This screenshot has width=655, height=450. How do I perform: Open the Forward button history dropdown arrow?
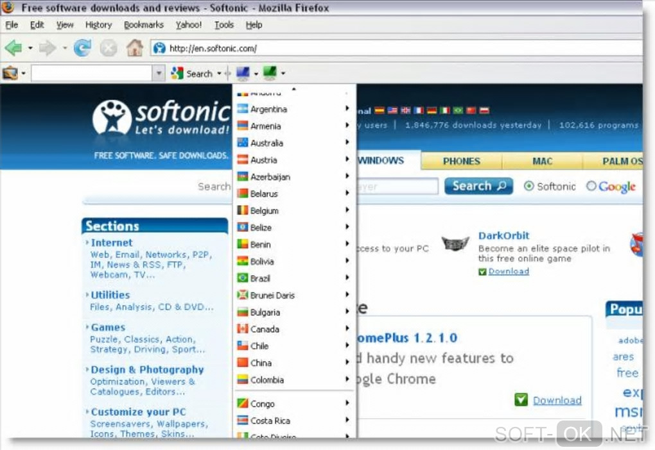tap(65, 48)
